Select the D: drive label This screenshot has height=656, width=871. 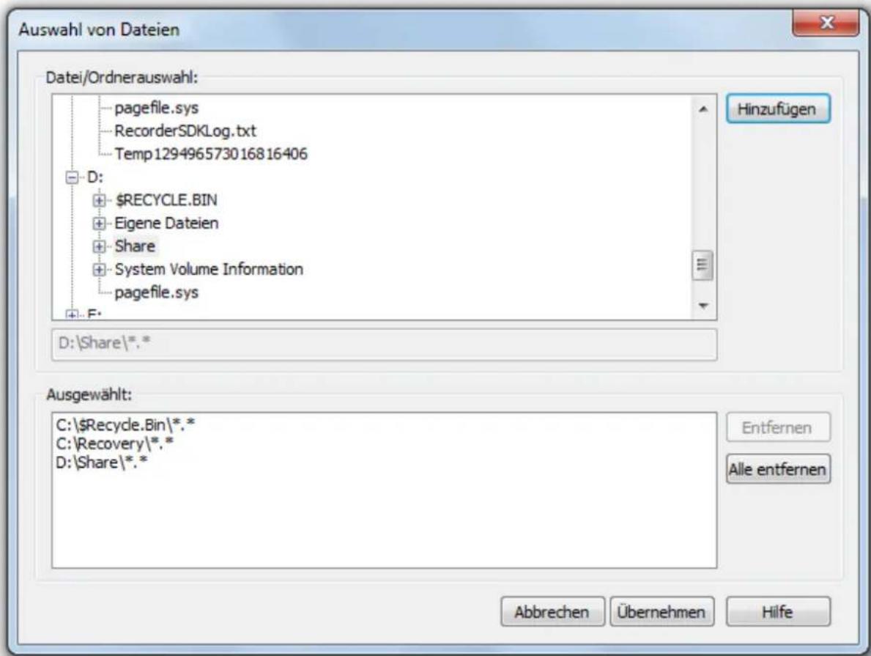(94, 177)
